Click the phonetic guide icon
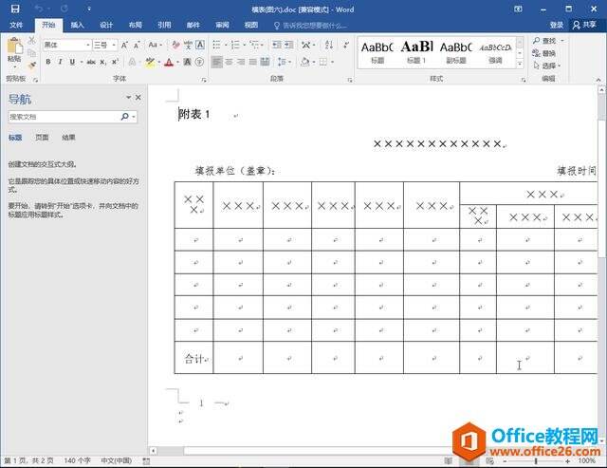 click(x=188, y=45)
